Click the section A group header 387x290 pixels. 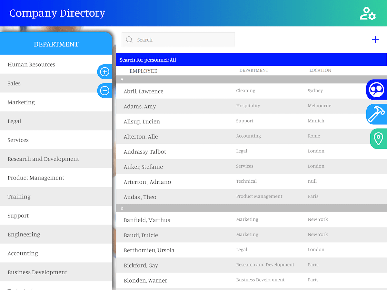point(251,80)
